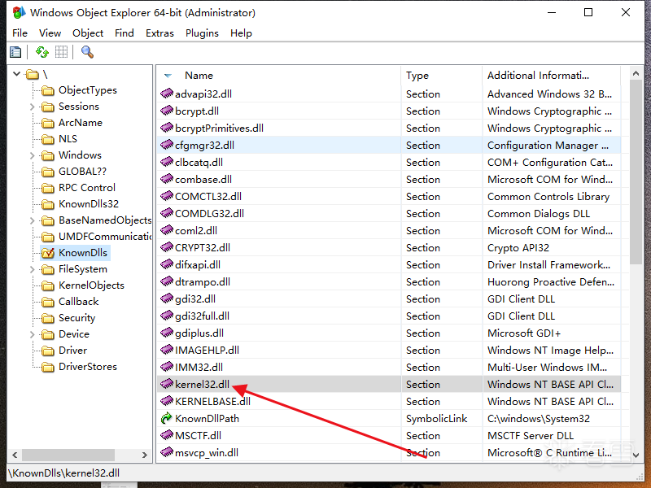651x488 pixels.
Task: Collapse the root backslash tree node
Action: (x=16, y=74)
